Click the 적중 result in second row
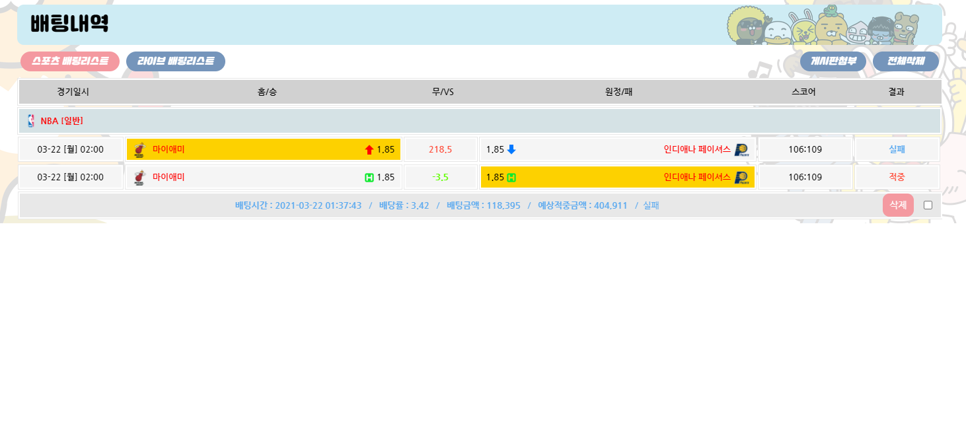966x428 pixels. [897, 177]
